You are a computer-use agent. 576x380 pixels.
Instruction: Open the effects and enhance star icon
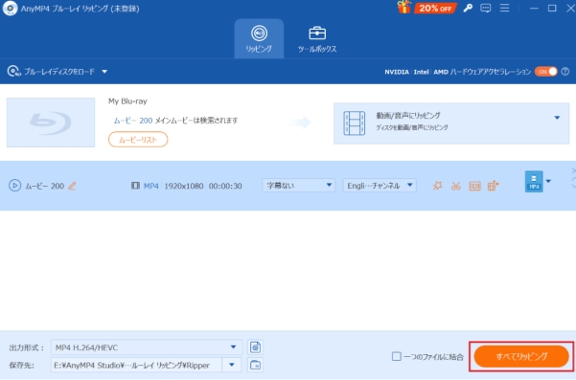click(x=437, y=186)
